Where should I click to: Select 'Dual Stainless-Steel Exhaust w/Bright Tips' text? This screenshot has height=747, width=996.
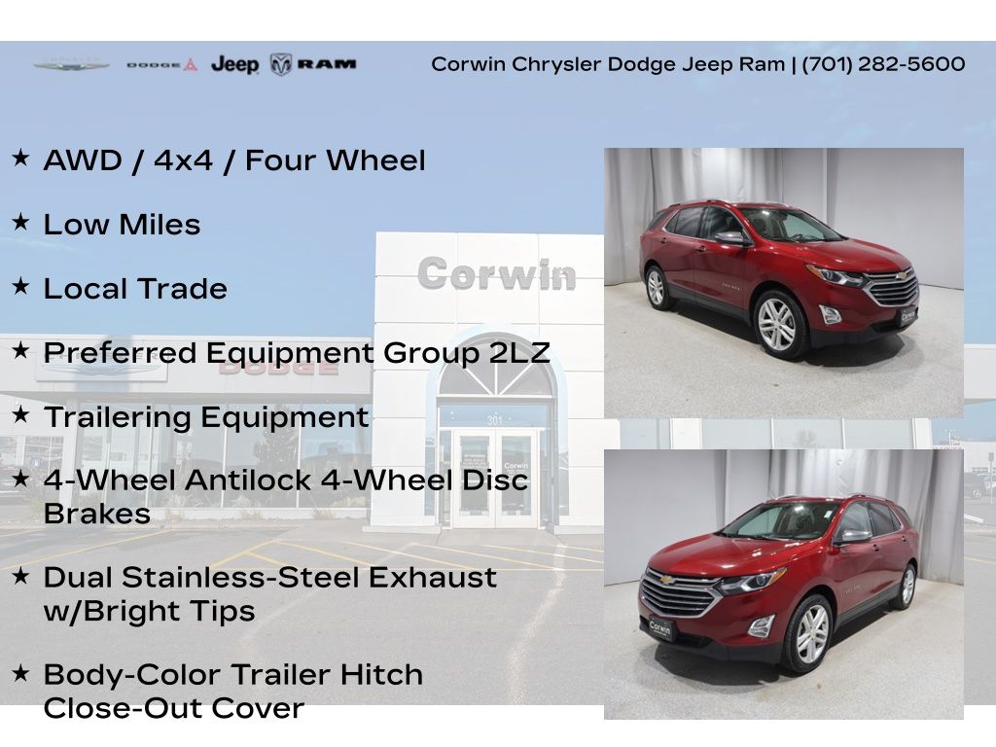270,594
